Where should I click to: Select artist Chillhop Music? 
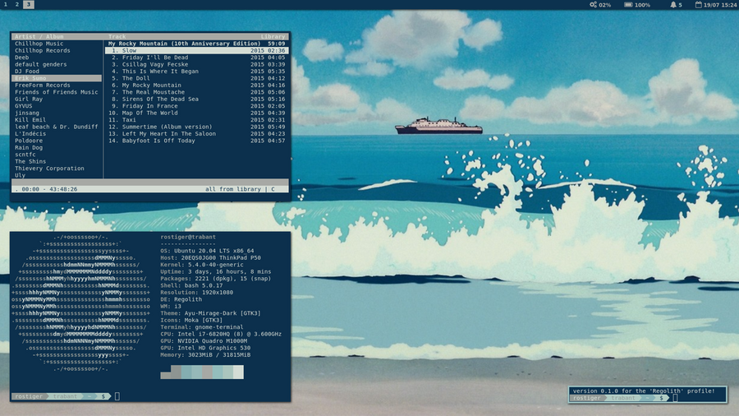[x=39, y=44]
